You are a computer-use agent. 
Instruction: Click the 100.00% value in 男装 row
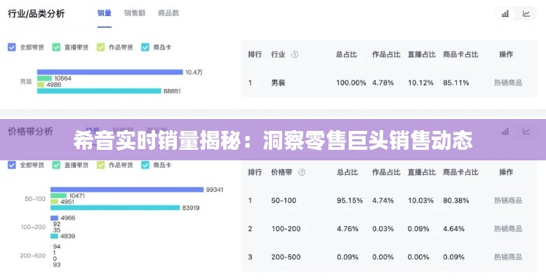pos(351,83)
